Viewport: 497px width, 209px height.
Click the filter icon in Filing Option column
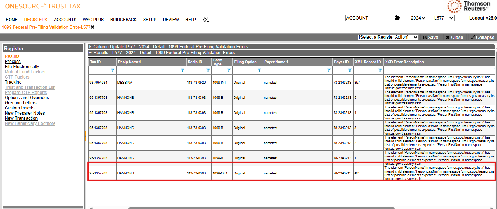click(259, 70)
